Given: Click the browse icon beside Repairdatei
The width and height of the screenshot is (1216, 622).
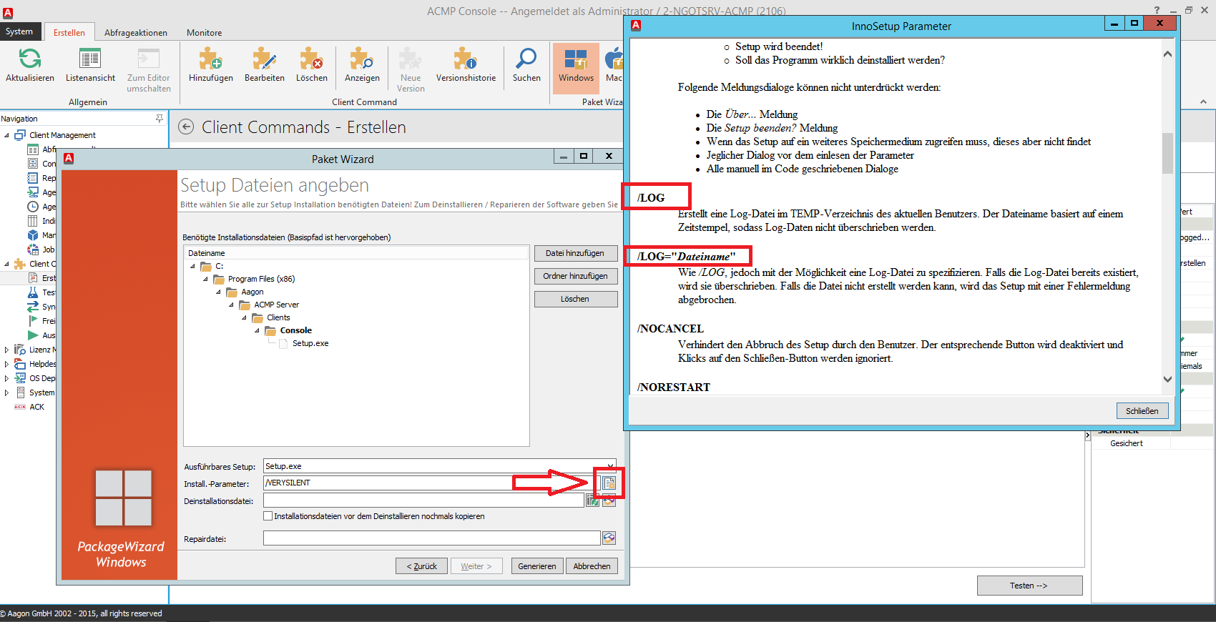Looking at the screenshot, I should (x=609, y=538).
